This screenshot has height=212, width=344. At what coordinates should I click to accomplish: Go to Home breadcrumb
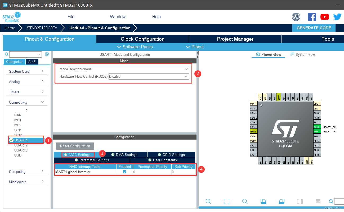click(x=10, y=28)
